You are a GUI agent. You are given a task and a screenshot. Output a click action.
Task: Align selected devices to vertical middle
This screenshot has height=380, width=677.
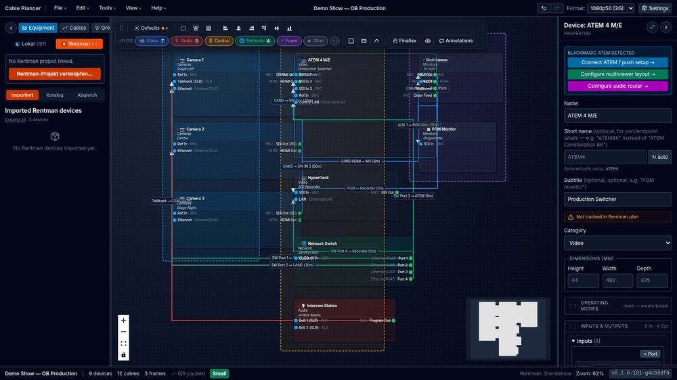[x=277, y=28]
